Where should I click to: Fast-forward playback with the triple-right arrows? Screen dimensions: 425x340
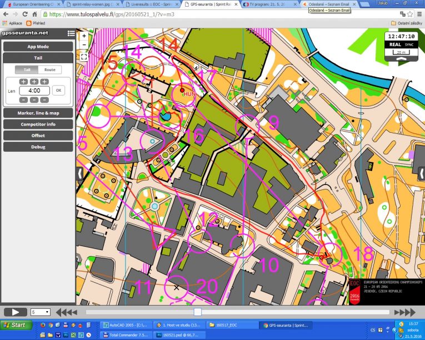[x=404, y=312]
